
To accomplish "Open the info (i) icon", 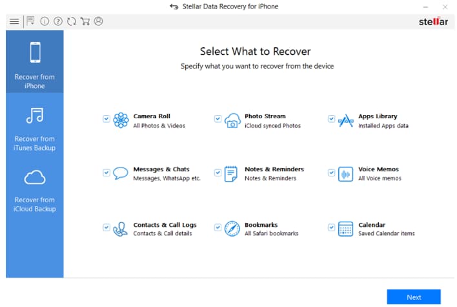I will tap(45, 21).
